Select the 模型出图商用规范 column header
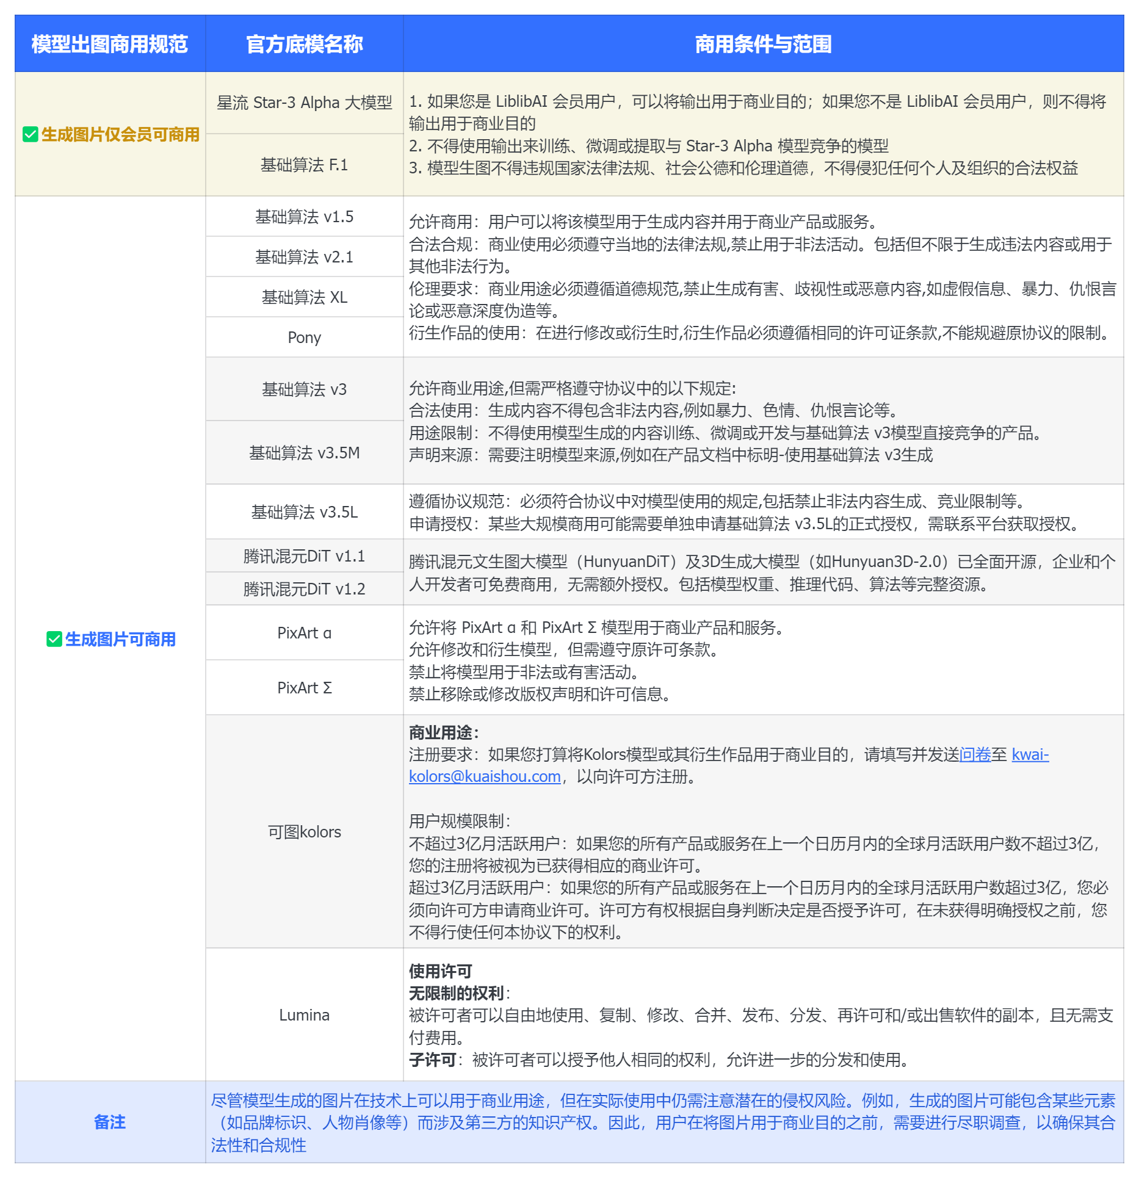Image resolution: width=1139 pixels, height=1178 pixels. [110, 44]
